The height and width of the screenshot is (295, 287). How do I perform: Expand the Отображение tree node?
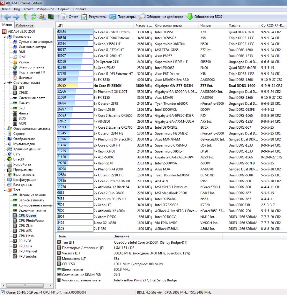pyautogui.click(x=5, y=139)
